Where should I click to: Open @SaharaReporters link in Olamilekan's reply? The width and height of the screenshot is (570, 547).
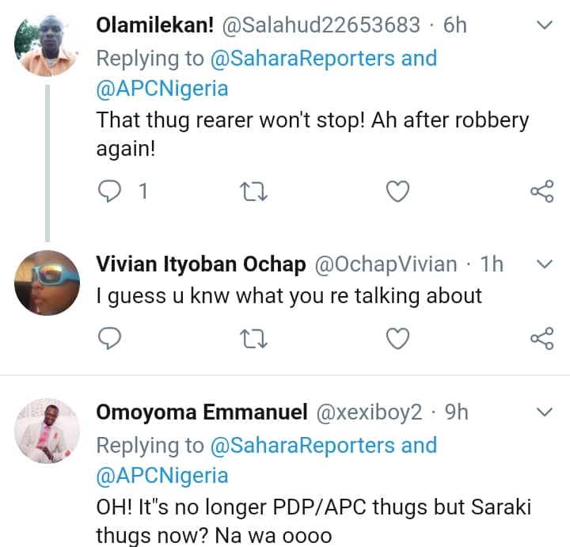click(x=302, y=59)
